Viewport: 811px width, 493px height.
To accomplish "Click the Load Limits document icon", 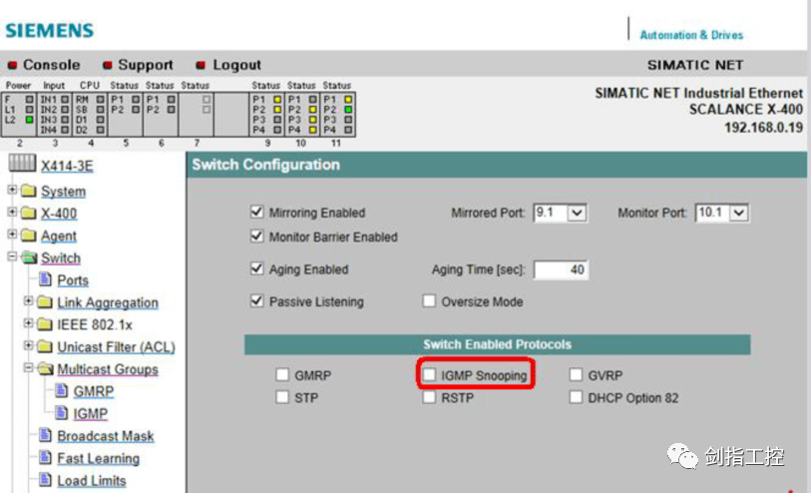I will [46, 480].
